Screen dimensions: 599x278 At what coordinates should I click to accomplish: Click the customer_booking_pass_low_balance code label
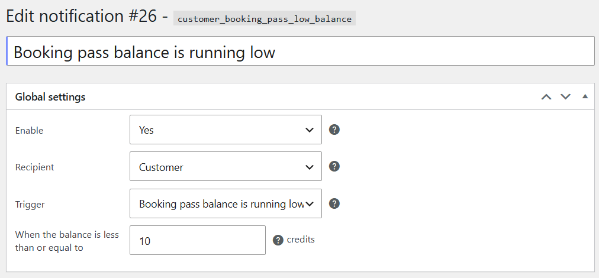point(265,19)
